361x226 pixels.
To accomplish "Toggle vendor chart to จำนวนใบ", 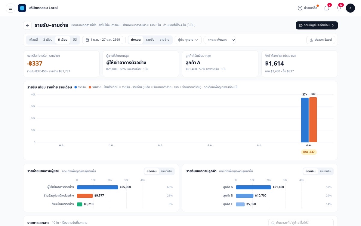I will pyautogui.click(x=166, y=171).
